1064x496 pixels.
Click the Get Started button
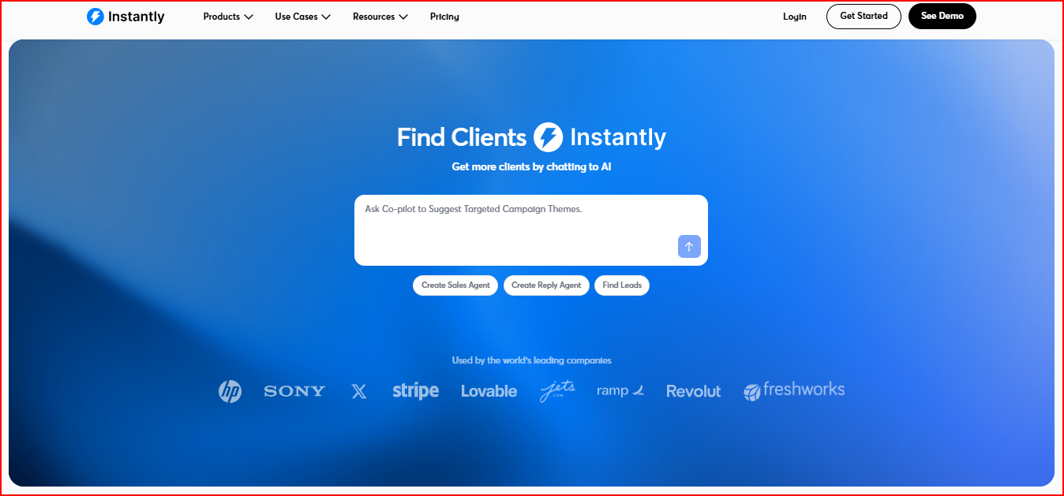864,16
